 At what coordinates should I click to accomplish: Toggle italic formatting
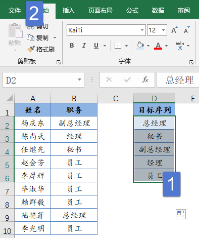84,46
